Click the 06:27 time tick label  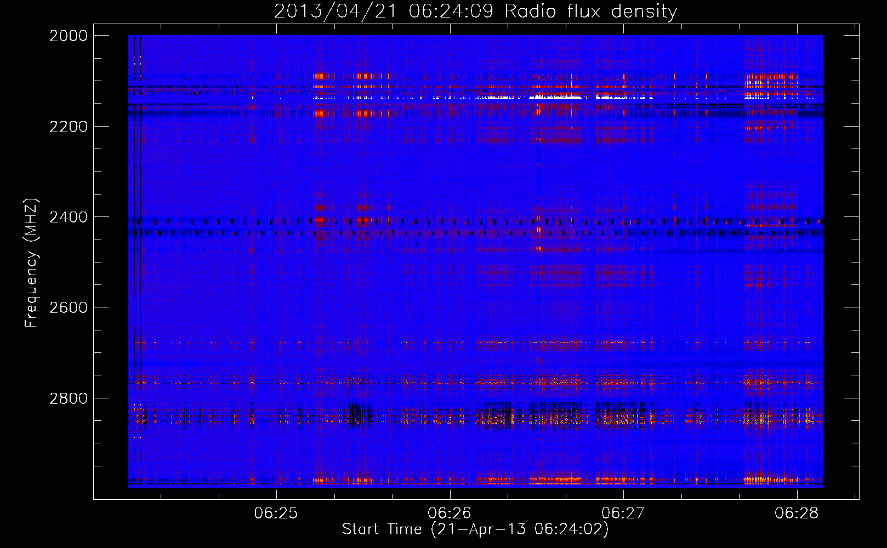[x=623, y=513]
